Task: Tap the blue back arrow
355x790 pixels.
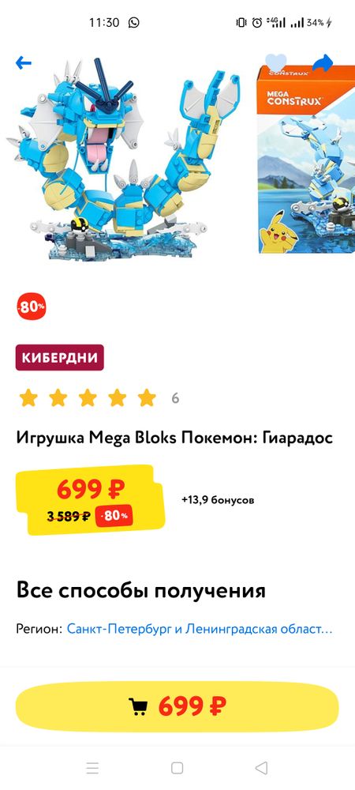Action: pos(23,63)
